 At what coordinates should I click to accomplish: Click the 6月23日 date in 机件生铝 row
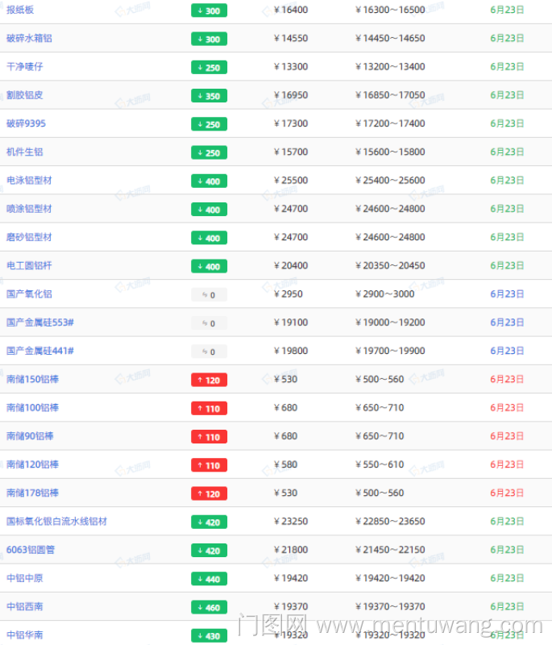pos(507,152)
